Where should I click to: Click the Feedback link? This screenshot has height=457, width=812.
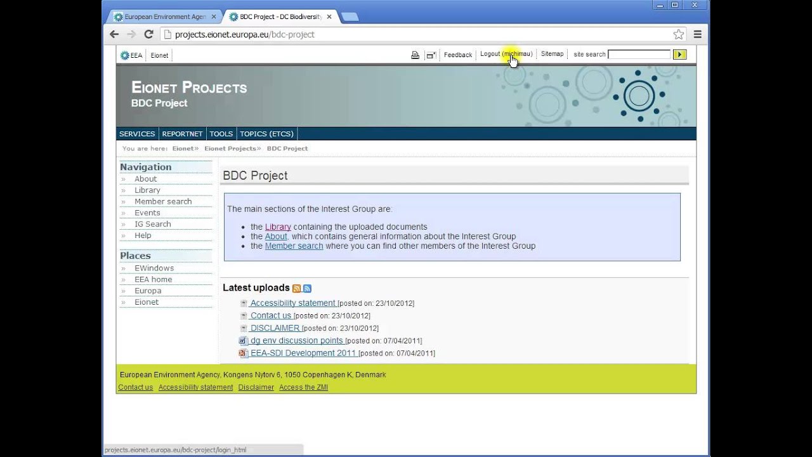pos(458,55)
